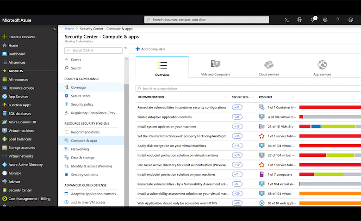Switch to the VMs and Computers tab
361x221 pixels.
coord(216,67)
